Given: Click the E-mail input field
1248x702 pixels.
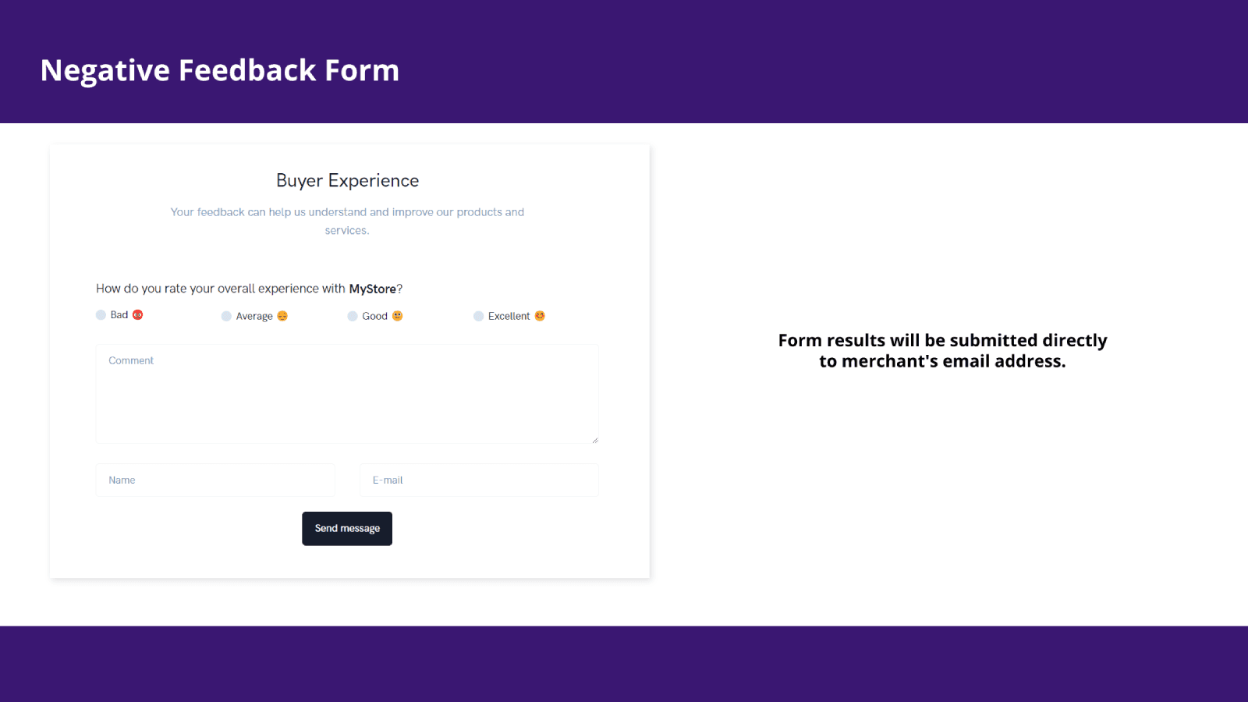Looking at the screenshot, I should 479,480.
